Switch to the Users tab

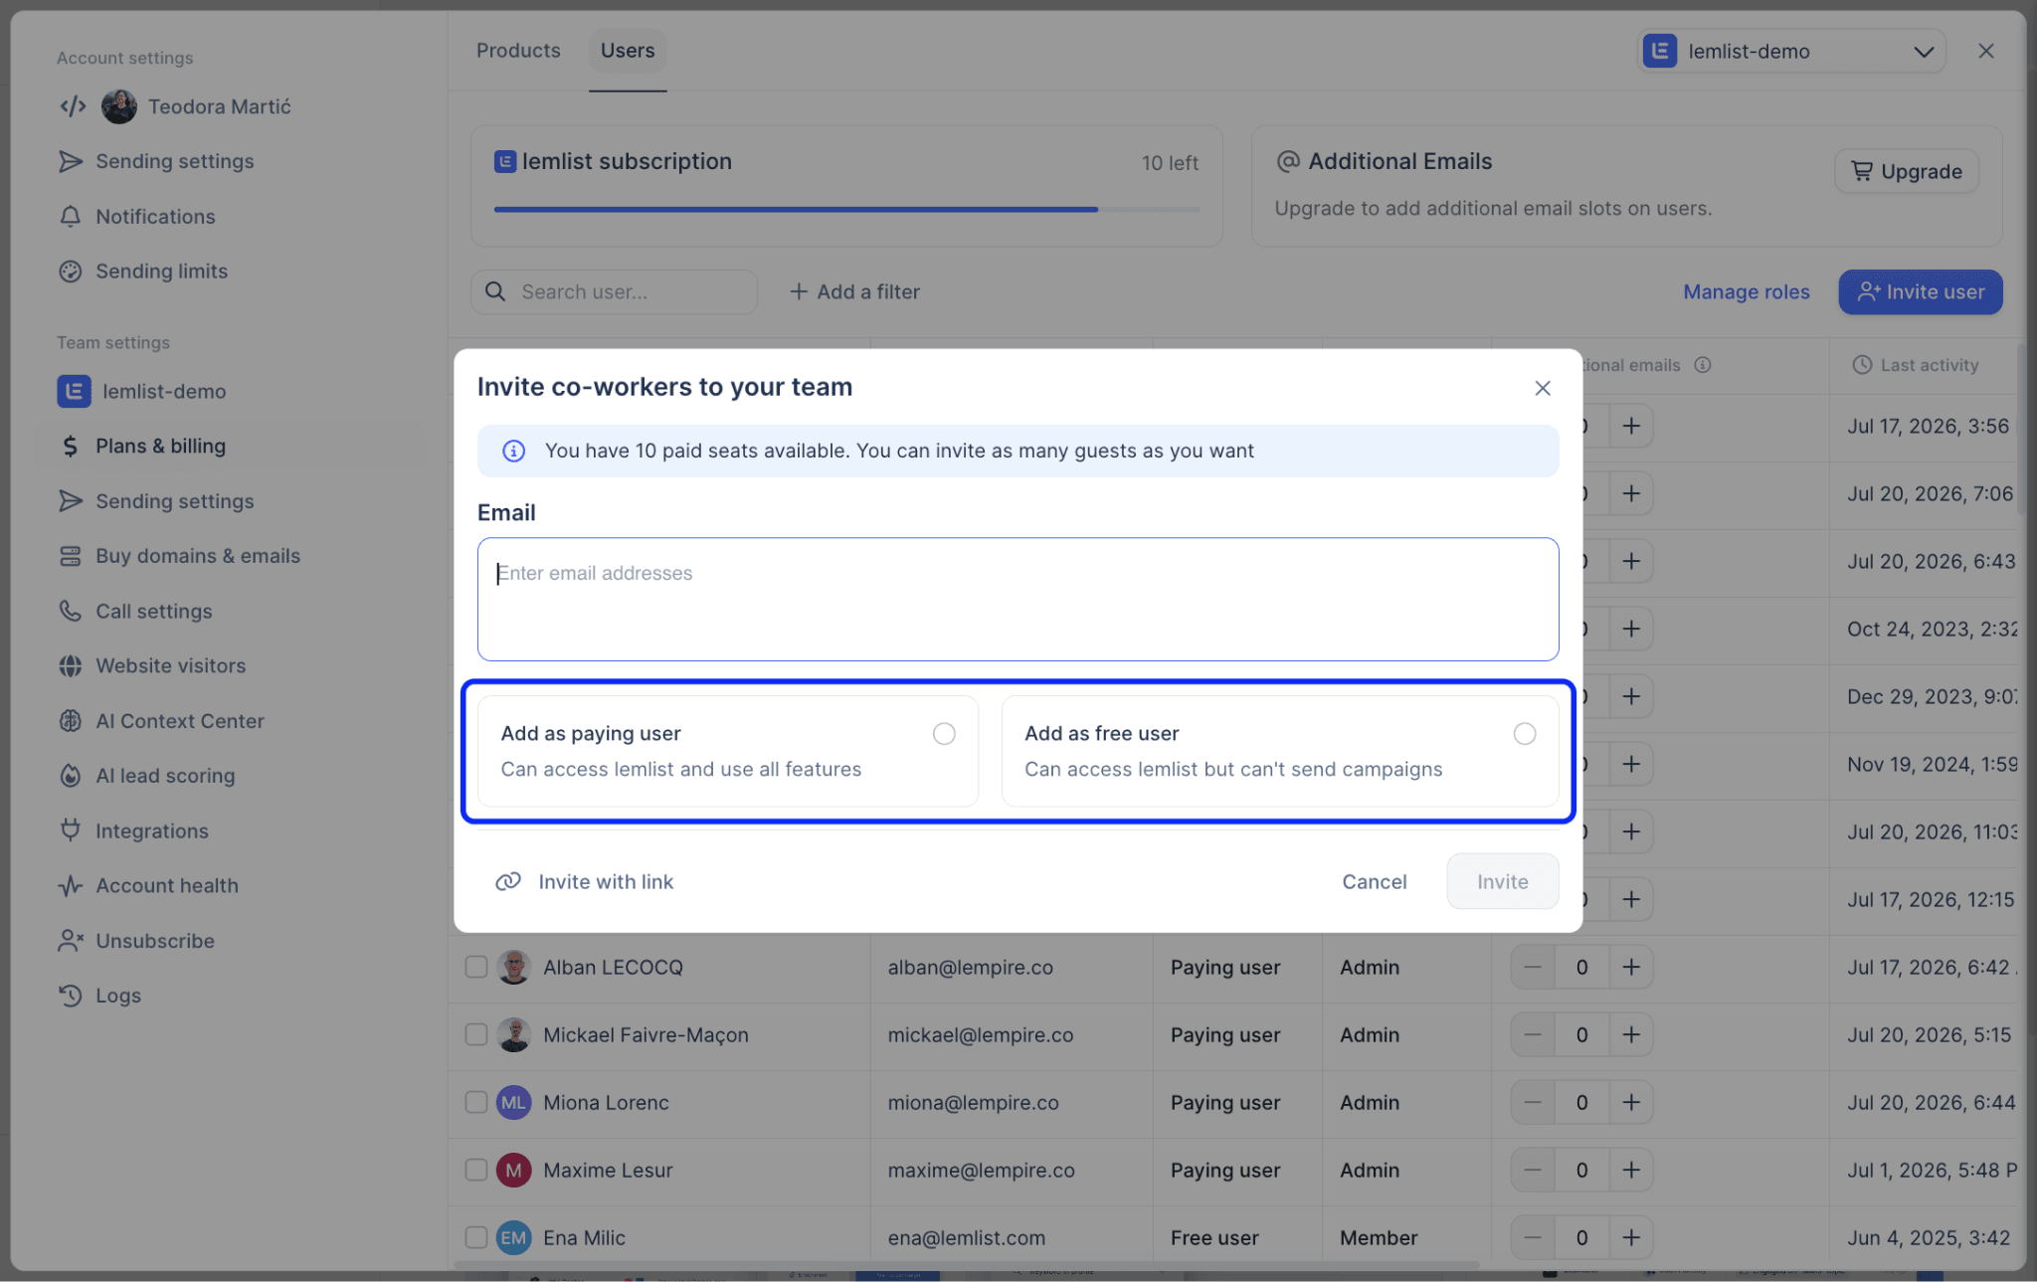[x=628, y=51]
